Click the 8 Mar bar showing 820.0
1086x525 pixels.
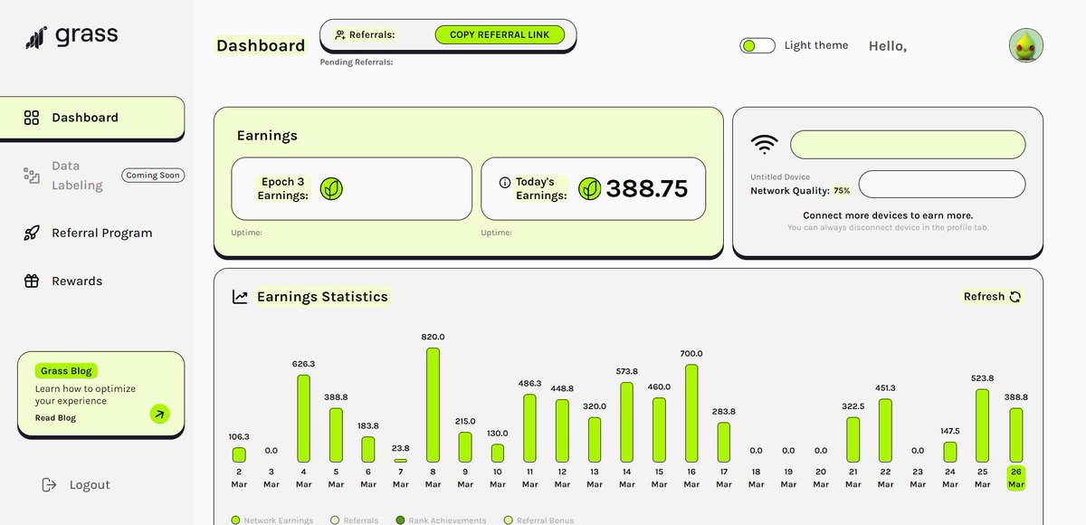point(433,406)
